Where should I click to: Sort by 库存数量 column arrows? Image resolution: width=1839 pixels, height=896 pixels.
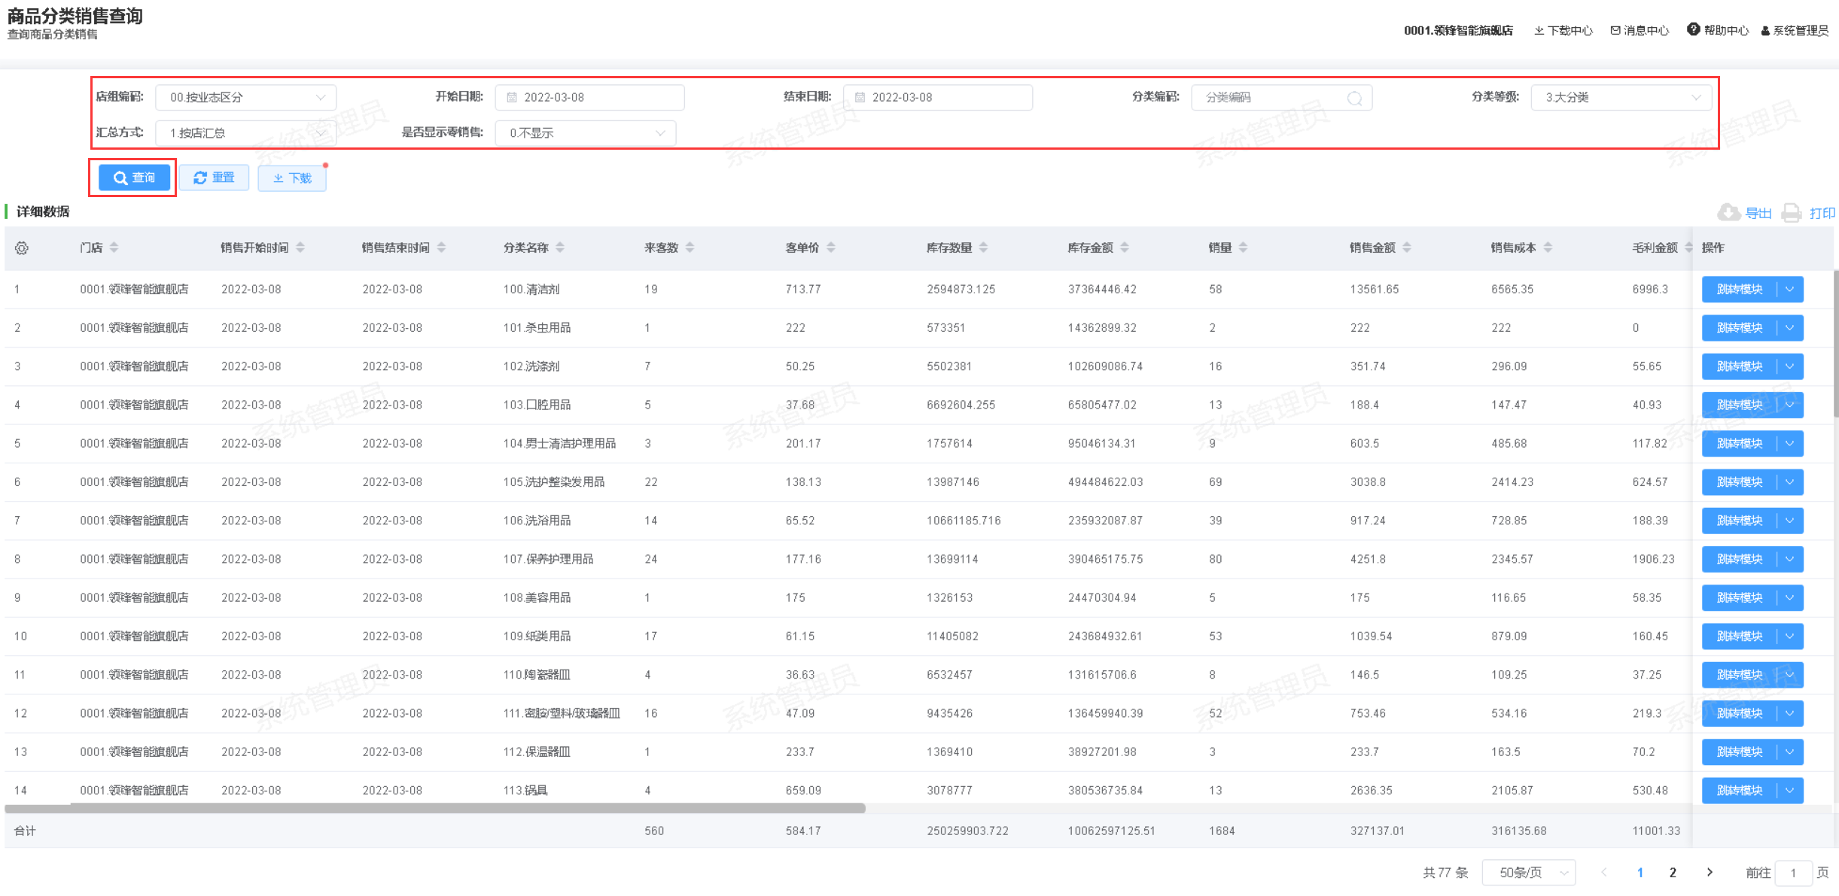[983, 248]
